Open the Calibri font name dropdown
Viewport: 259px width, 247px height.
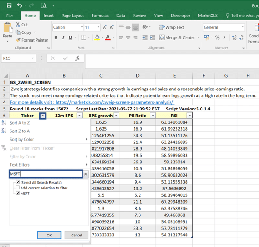[x=82, y=27]
